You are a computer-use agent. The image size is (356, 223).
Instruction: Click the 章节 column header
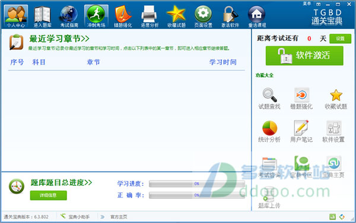[x=93, y=62]
